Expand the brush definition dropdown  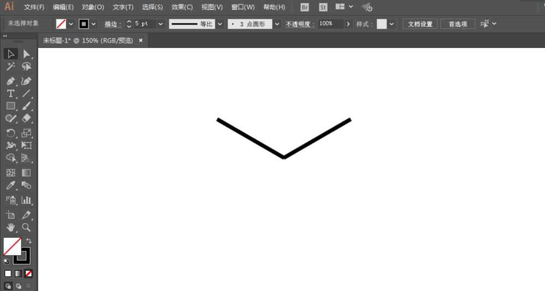[x=277, y=24]
